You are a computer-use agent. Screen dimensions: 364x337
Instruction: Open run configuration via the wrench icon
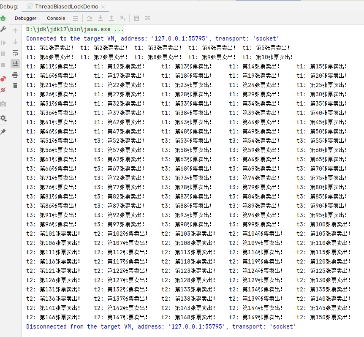click(3, 29)
